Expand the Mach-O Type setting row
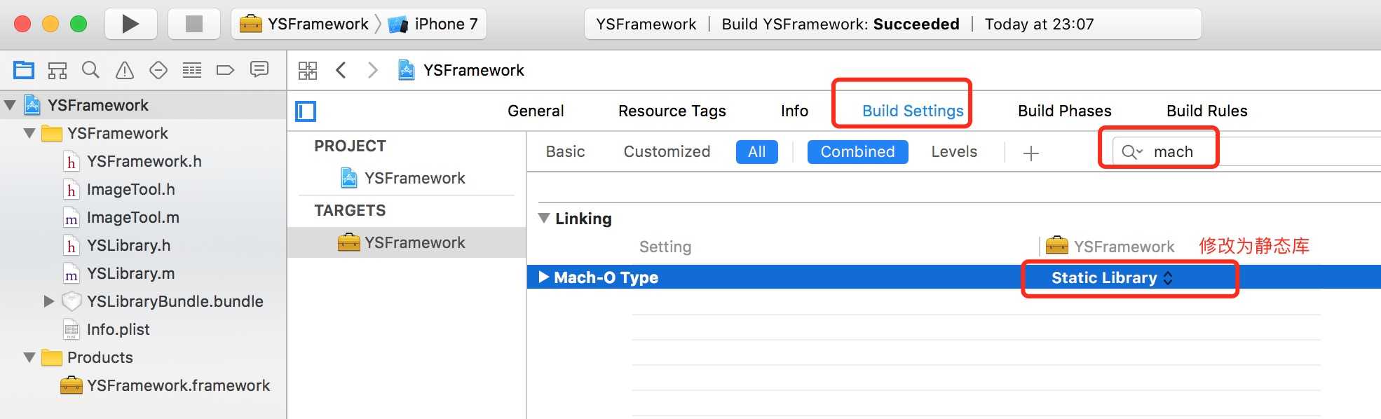 click(543, 277)
